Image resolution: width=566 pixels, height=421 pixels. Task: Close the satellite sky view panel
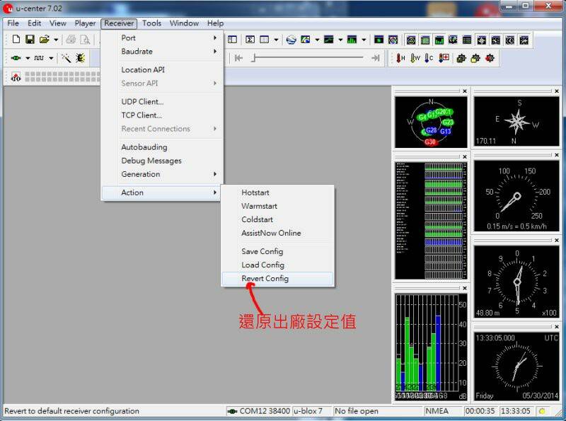point(465,91)
